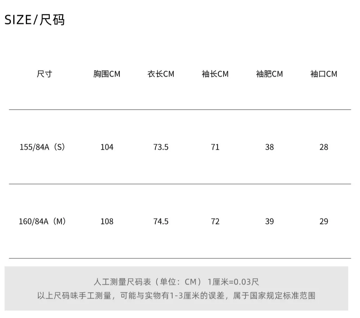The height and width of the screenshot is (318, 360).
Task: Click the chest value 104 for size S
Action: 107,147
